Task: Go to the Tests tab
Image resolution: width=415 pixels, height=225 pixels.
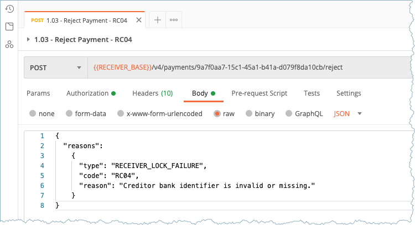Action: click(312, 93)
